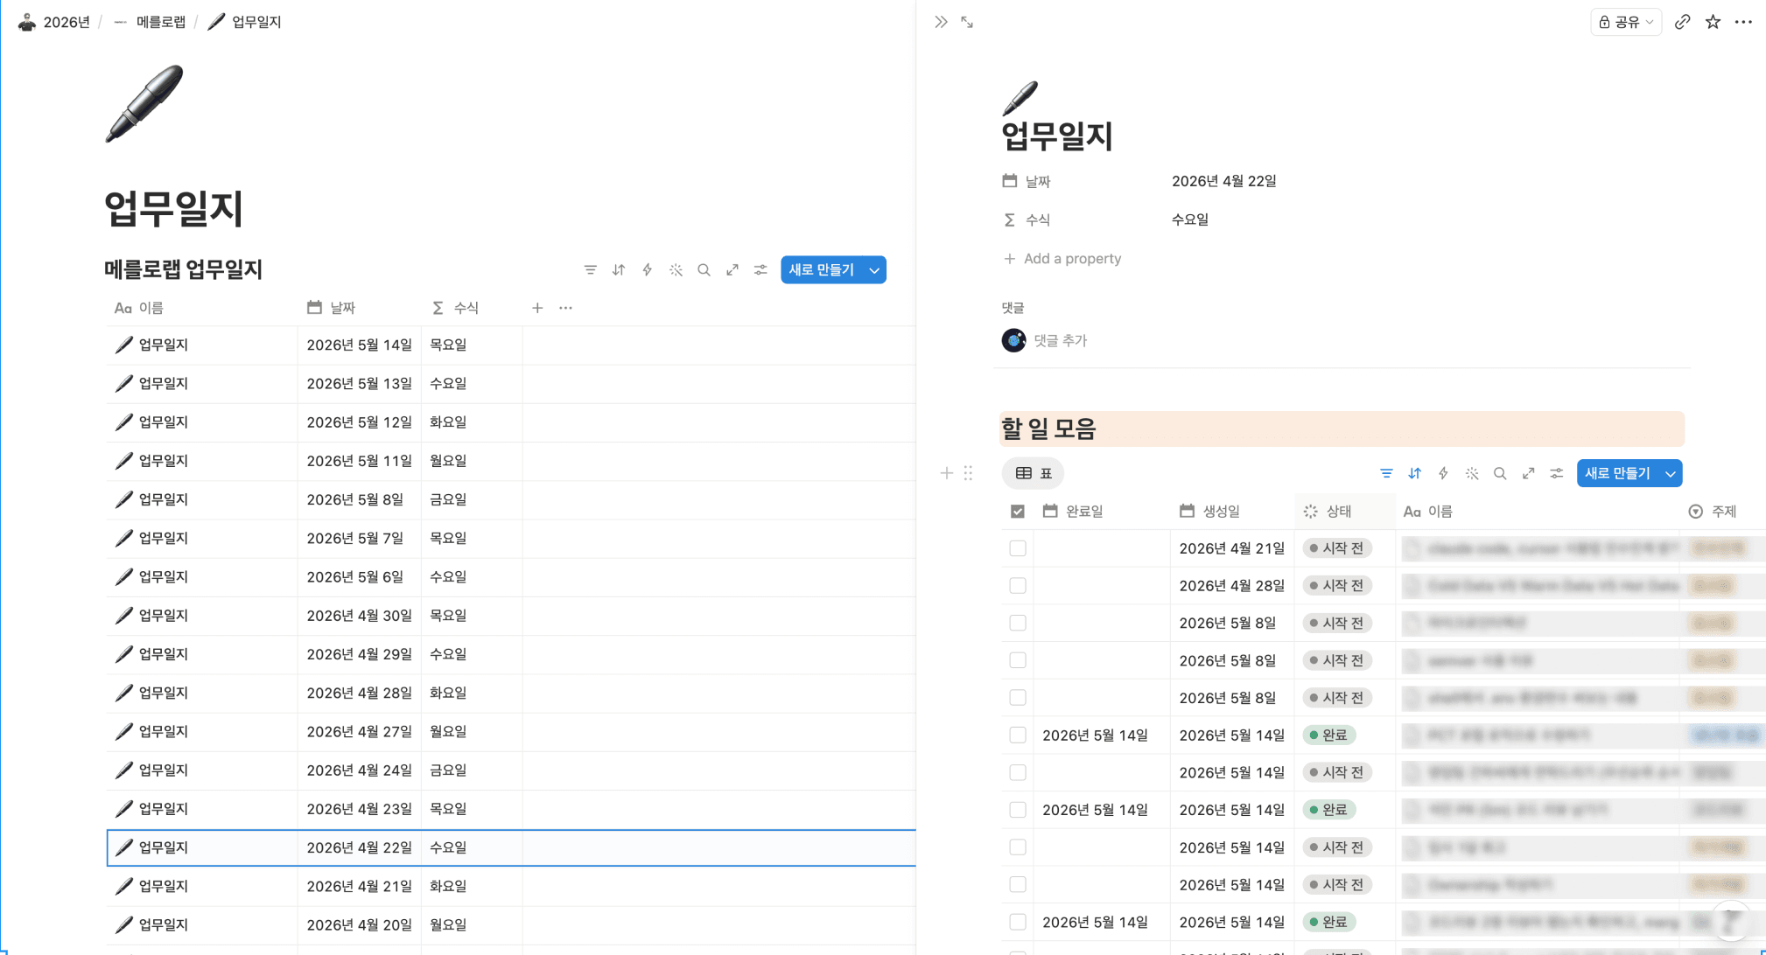Check the 2026년 4월 21일 task row
The image size is (1766, 955).
[x=1017, y=548]
